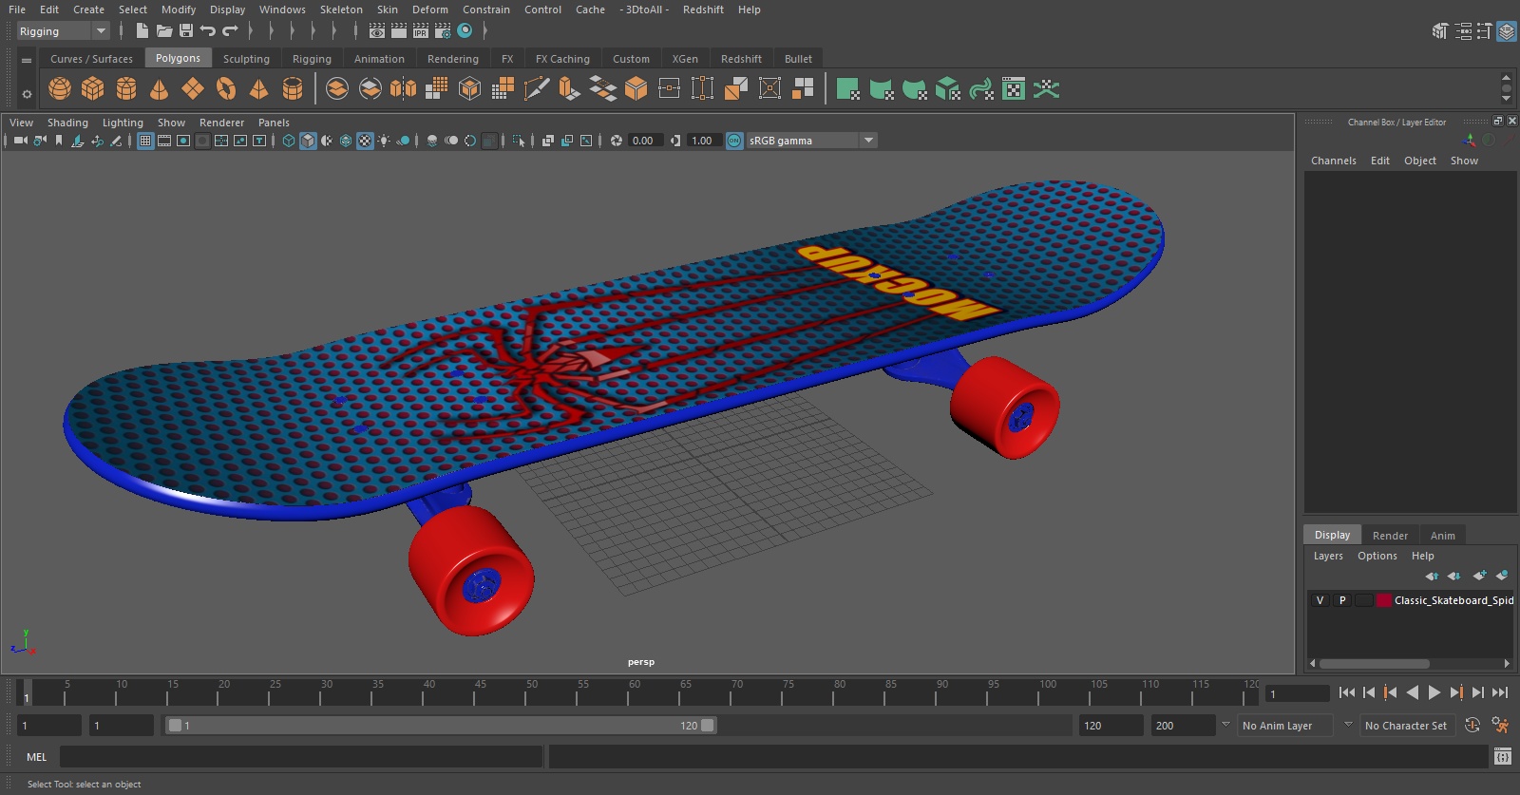This screenshot has width=1520, height=795.
Task: Click the camera bookmark icon
Action: click(x=59, y=141)
